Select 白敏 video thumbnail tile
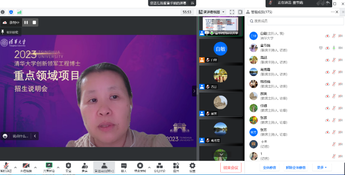The height and width of the screenshot is (175, 345). (x=220, y=51)
